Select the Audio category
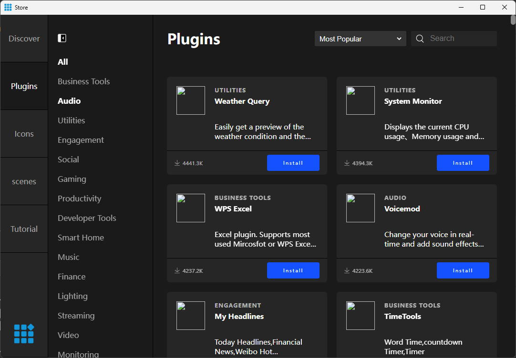This screenshot has height=358, width=516. point(69,101)
